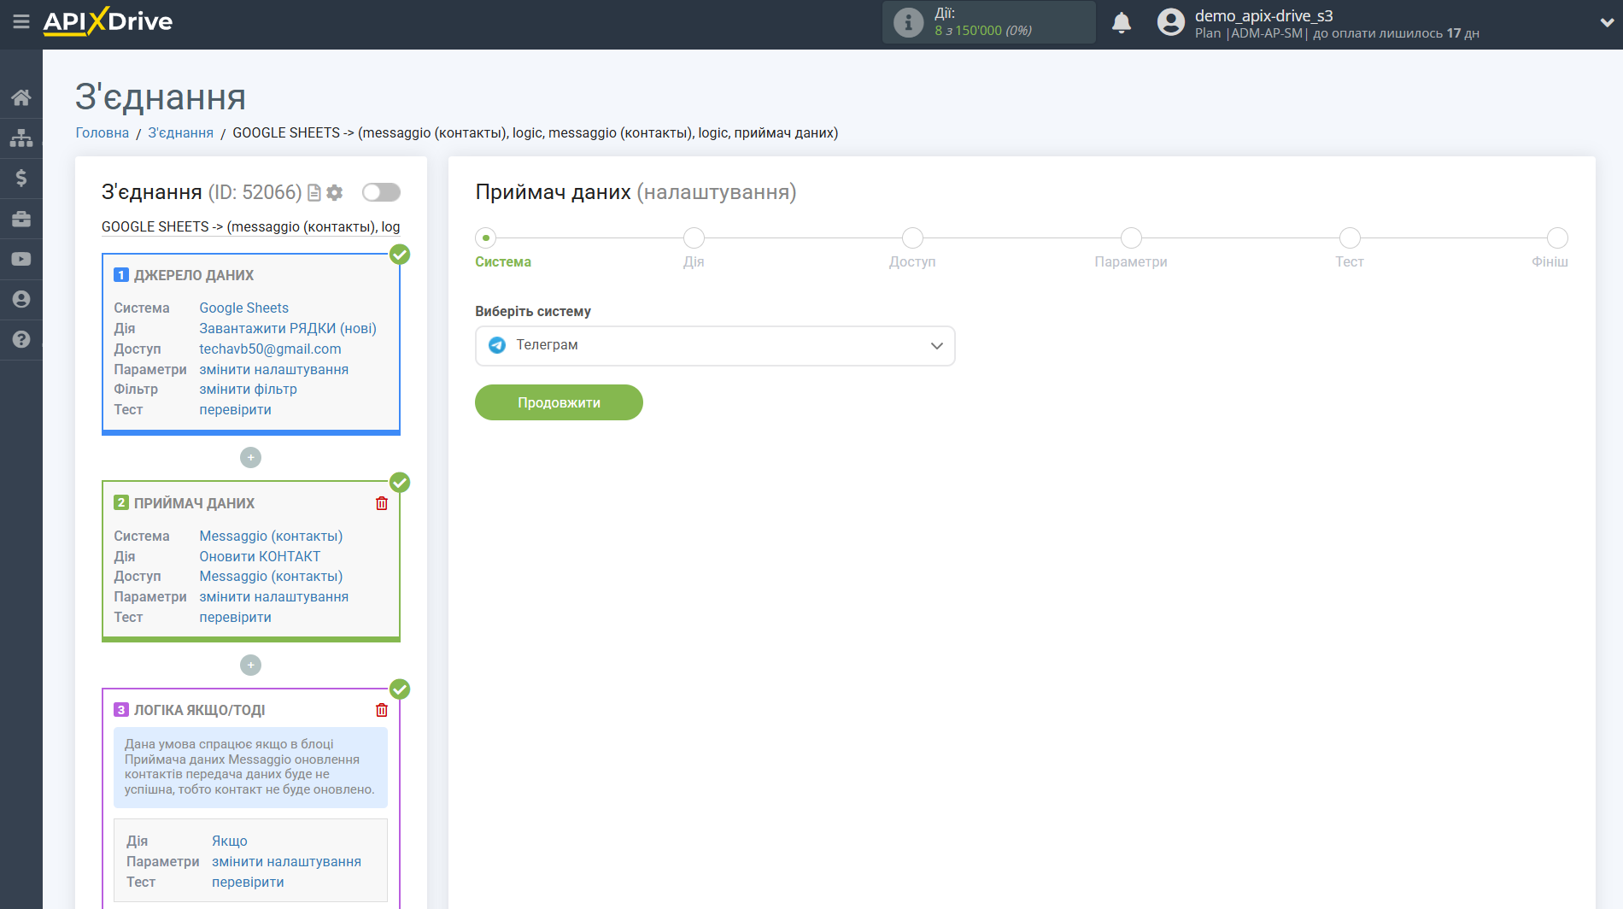Toggle the connection on/off switch

pyautogui.click(x=381, y=192)
